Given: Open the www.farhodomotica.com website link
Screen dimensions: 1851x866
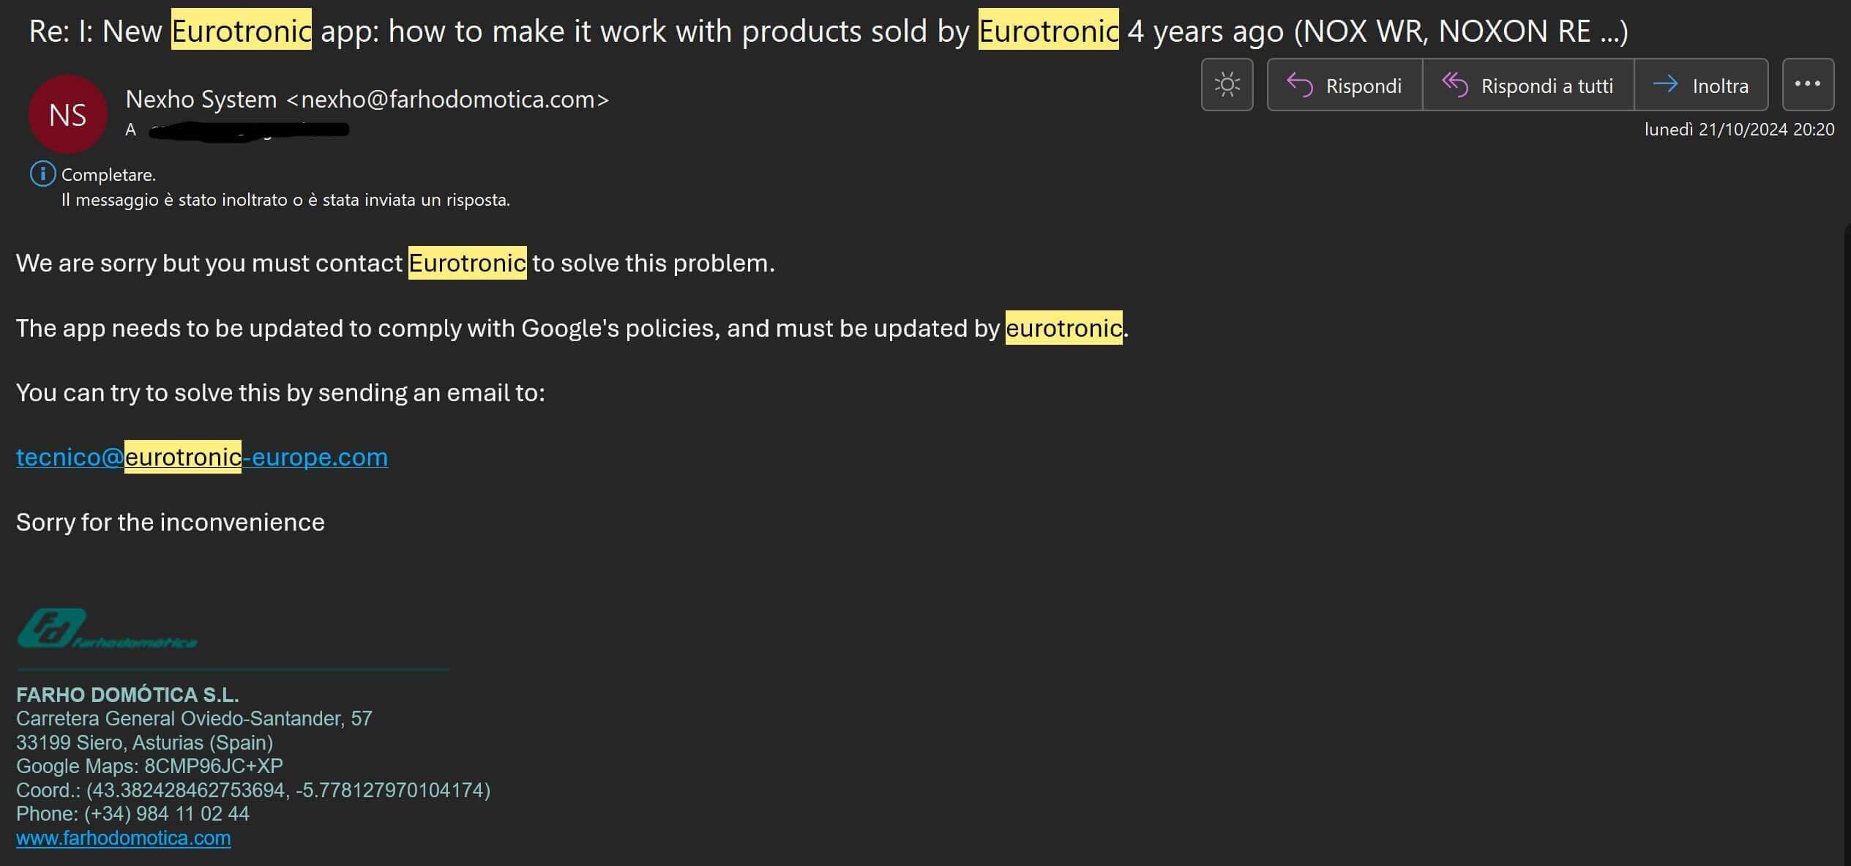Looking at the screenshot, I should pos(124,838).
